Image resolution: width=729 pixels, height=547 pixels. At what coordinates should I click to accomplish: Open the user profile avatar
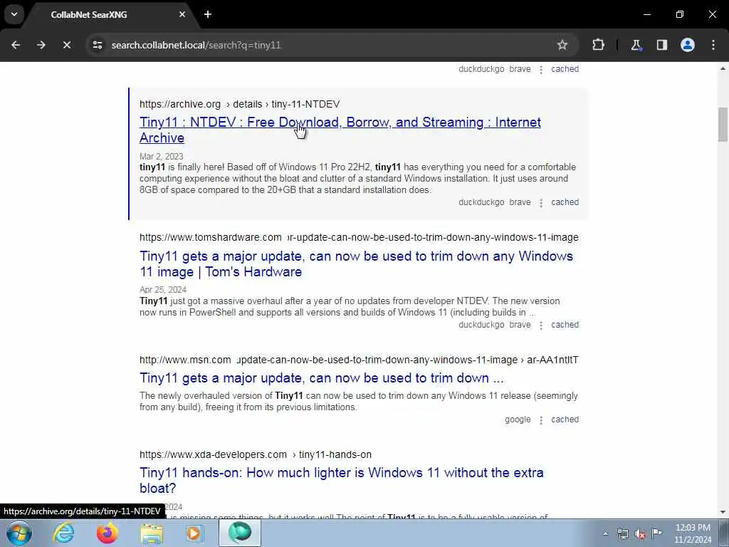pos(688,45)
